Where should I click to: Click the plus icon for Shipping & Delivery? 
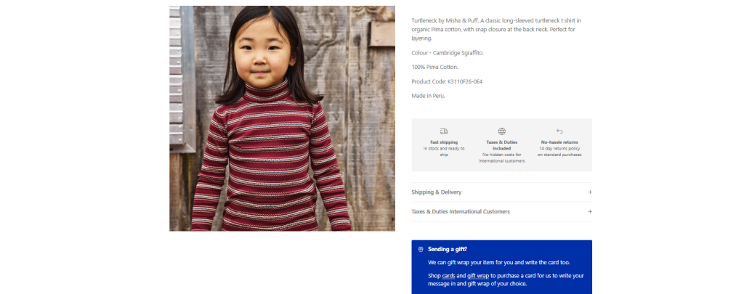point(590,192)
